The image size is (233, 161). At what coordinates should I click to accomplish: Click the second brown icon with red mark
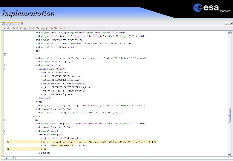pyautogui.click(x=56, y=28)
